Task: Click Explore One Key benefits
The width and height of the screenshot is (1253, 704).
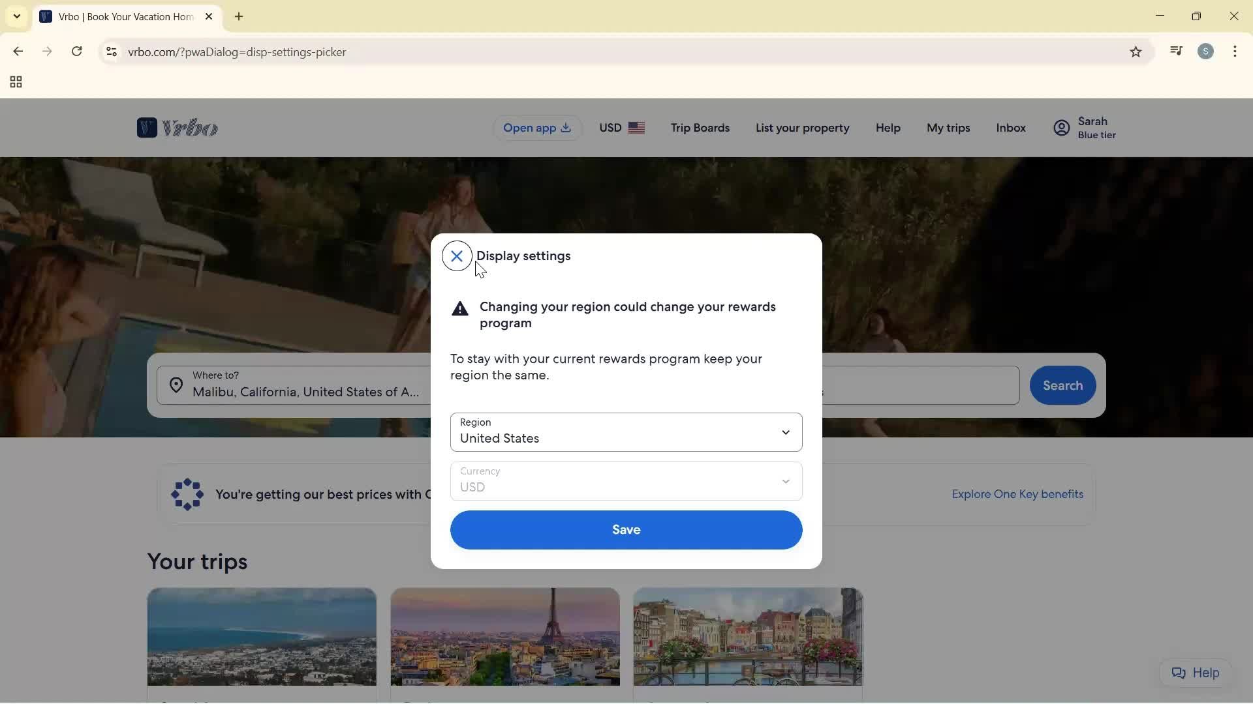Action: pos(1017,493)
